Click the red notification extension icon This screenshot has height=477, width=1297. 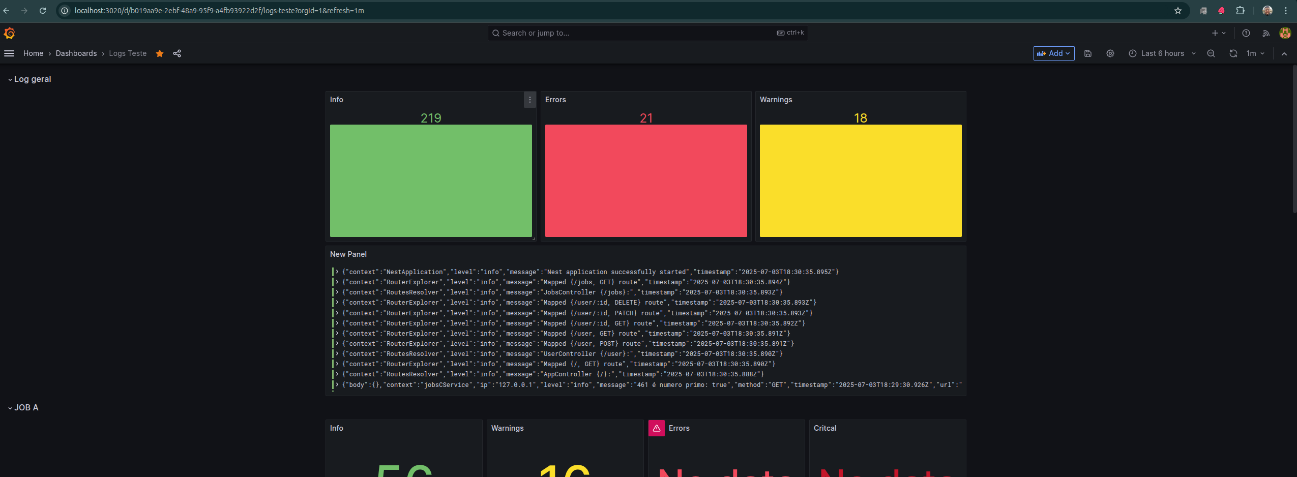1222,11
